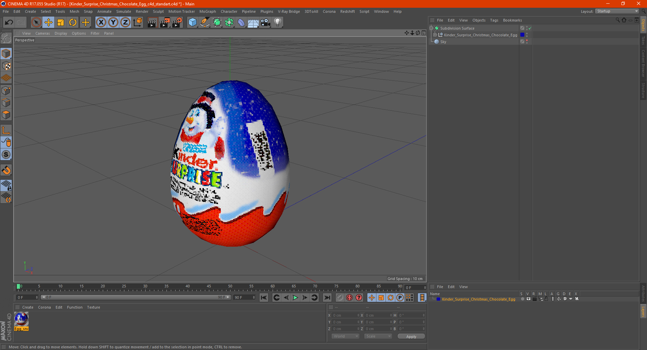Screen dimensions: 647x350
Task: Enable Polygons mode in left sidebar
Action: (6, 115)
